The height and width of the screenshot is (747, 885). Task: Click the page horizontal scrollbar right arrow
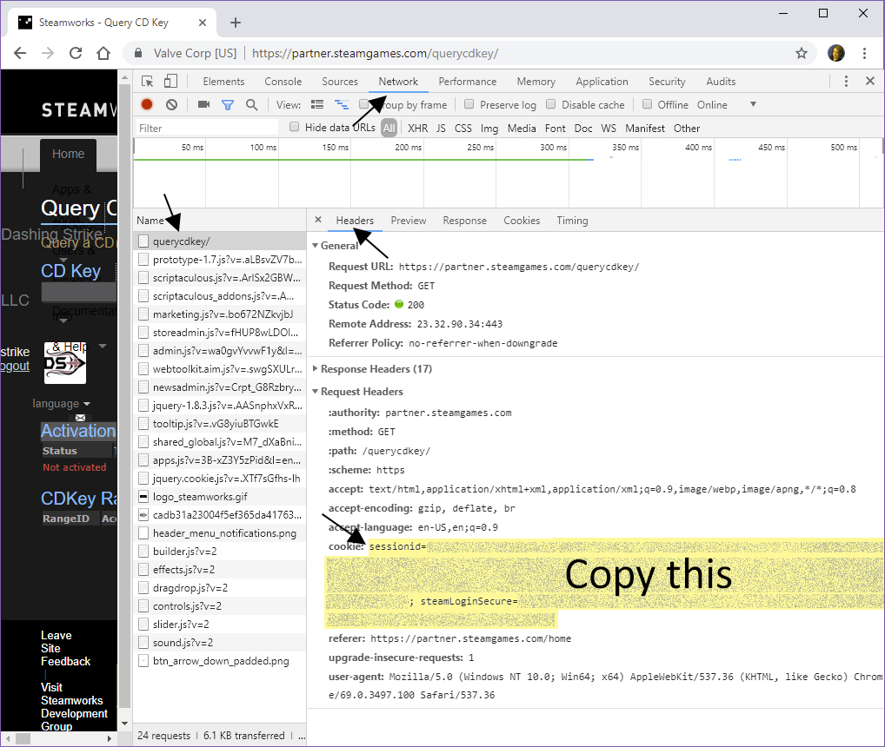(110, 738)
